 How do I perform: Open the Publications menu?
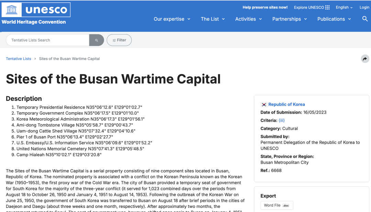334,19
